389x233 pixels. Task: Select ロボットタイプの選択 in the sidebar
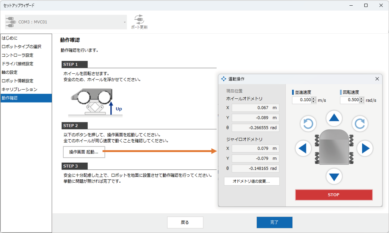(22, 47)
